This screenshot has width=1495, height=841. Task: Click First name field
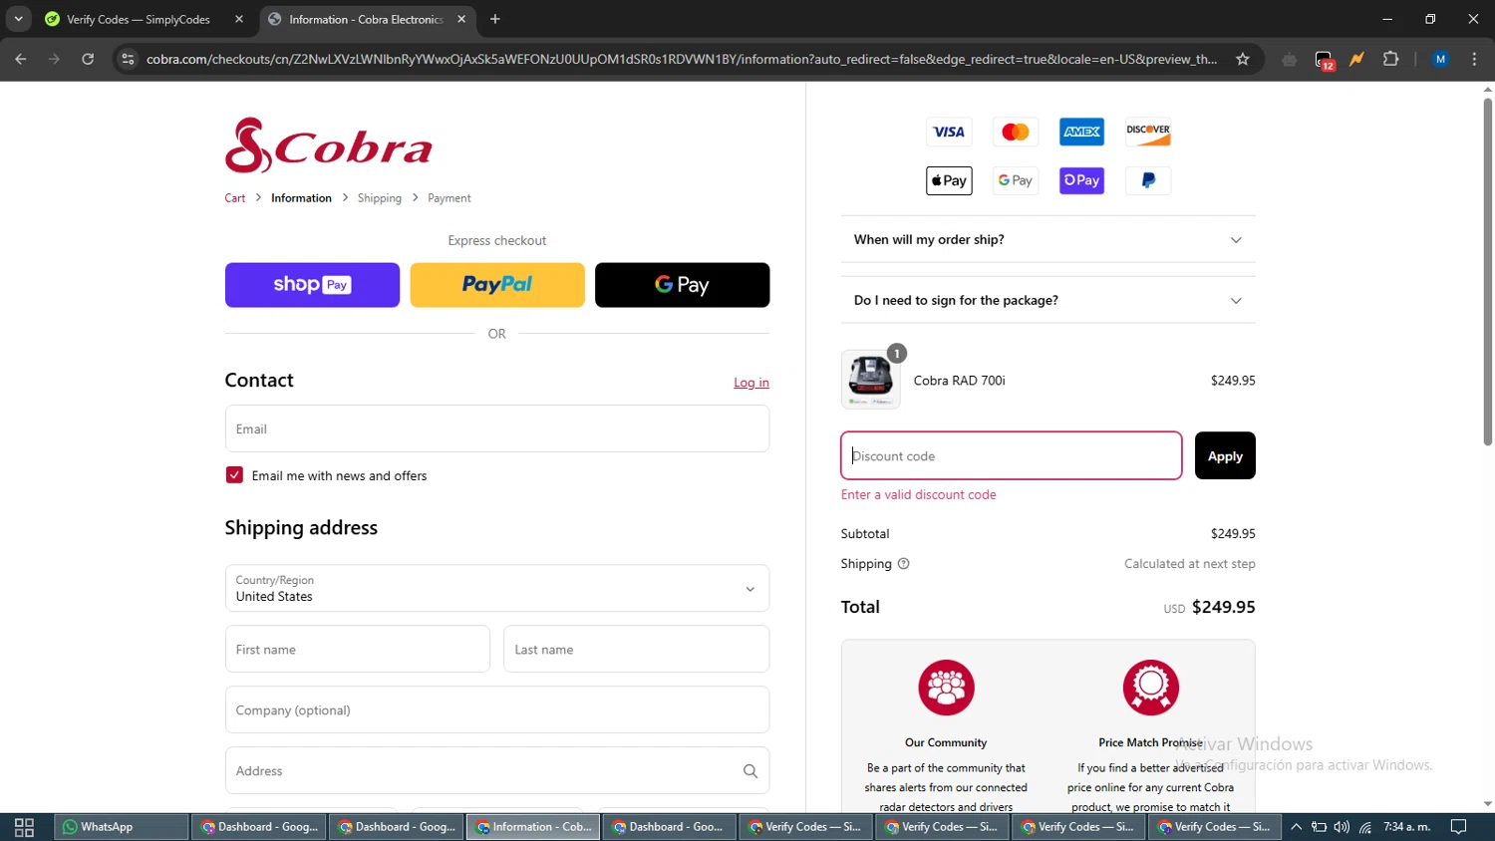point(358,649)
